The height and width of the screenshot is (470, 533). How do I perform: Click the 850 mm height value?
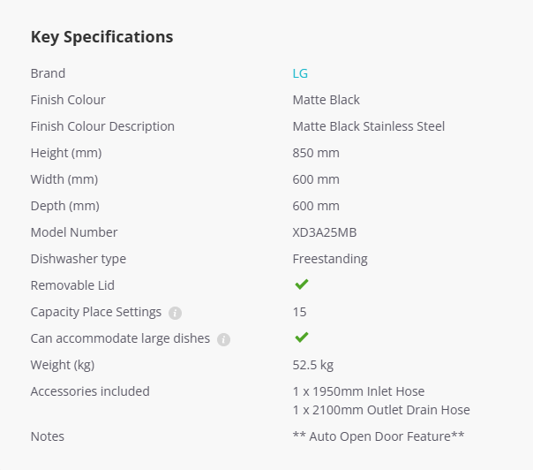click(316, 153)
